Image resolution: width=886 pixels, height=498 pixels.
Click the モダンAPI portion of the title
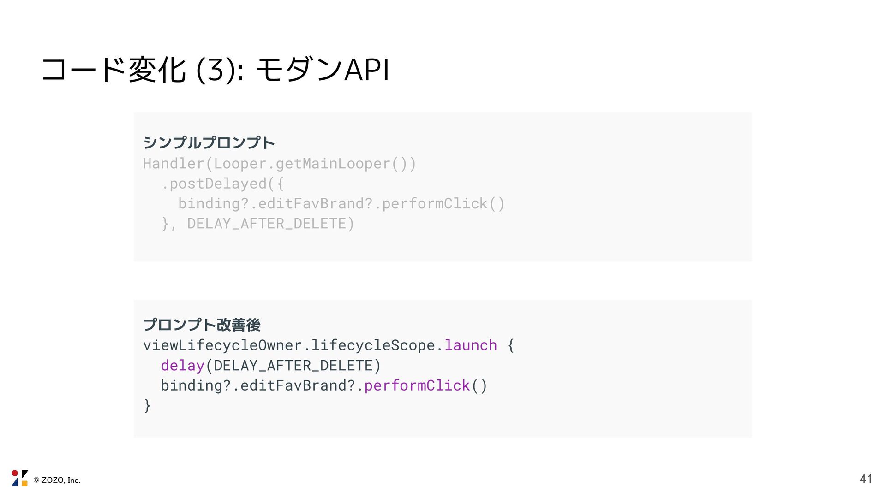pyautogui.click(x=322, y=70)
